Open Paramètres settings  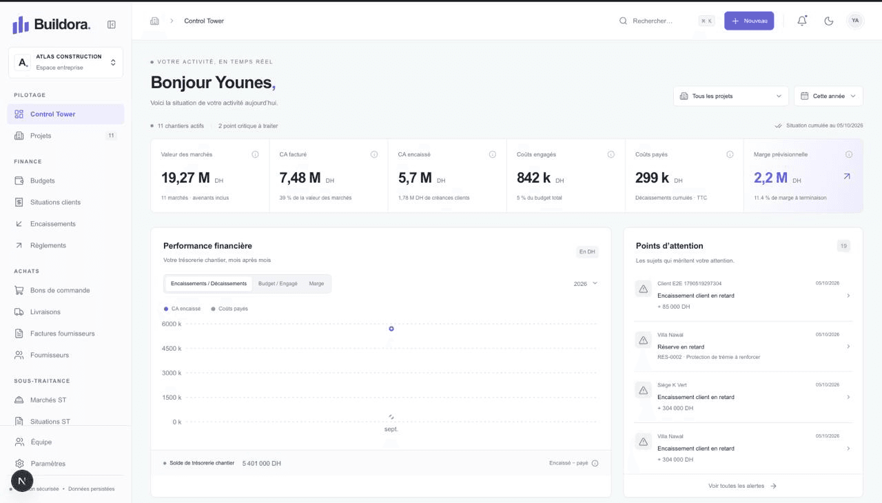coord(65,464)
